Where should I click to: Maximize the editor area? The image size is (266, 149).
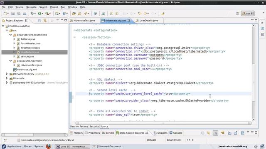[x=256, y=20]
